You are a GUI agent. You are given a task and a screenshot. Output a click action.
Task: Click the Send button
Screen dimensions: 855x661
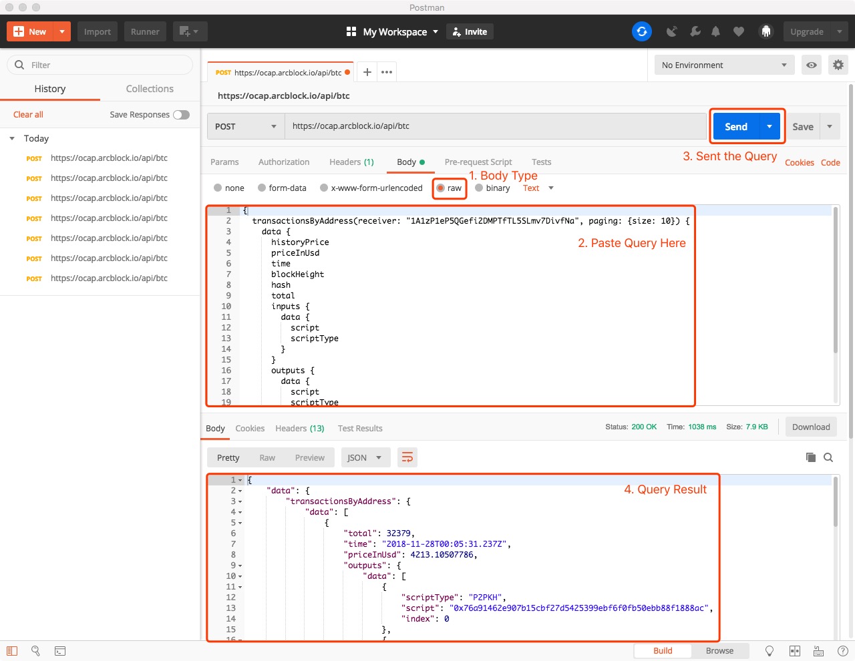click(736, 126)
